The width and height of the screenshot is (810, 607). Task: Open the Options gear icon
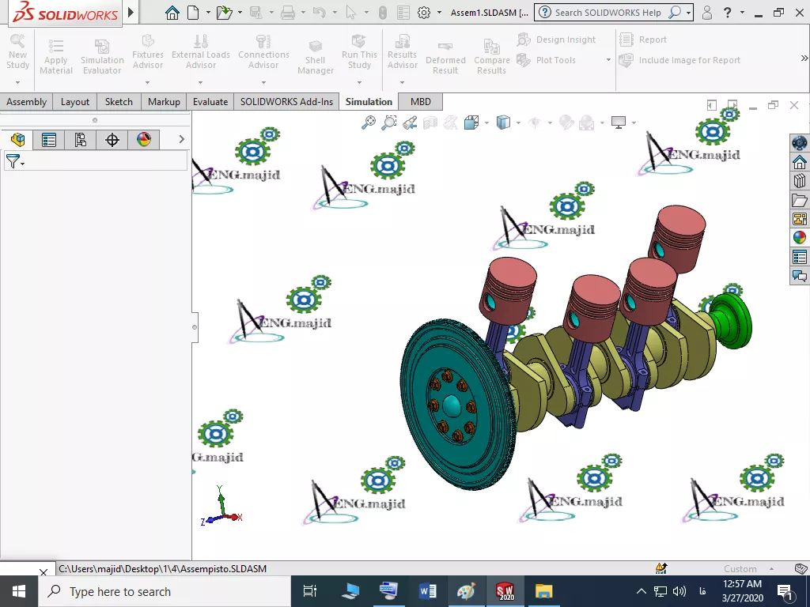(424, 13)
